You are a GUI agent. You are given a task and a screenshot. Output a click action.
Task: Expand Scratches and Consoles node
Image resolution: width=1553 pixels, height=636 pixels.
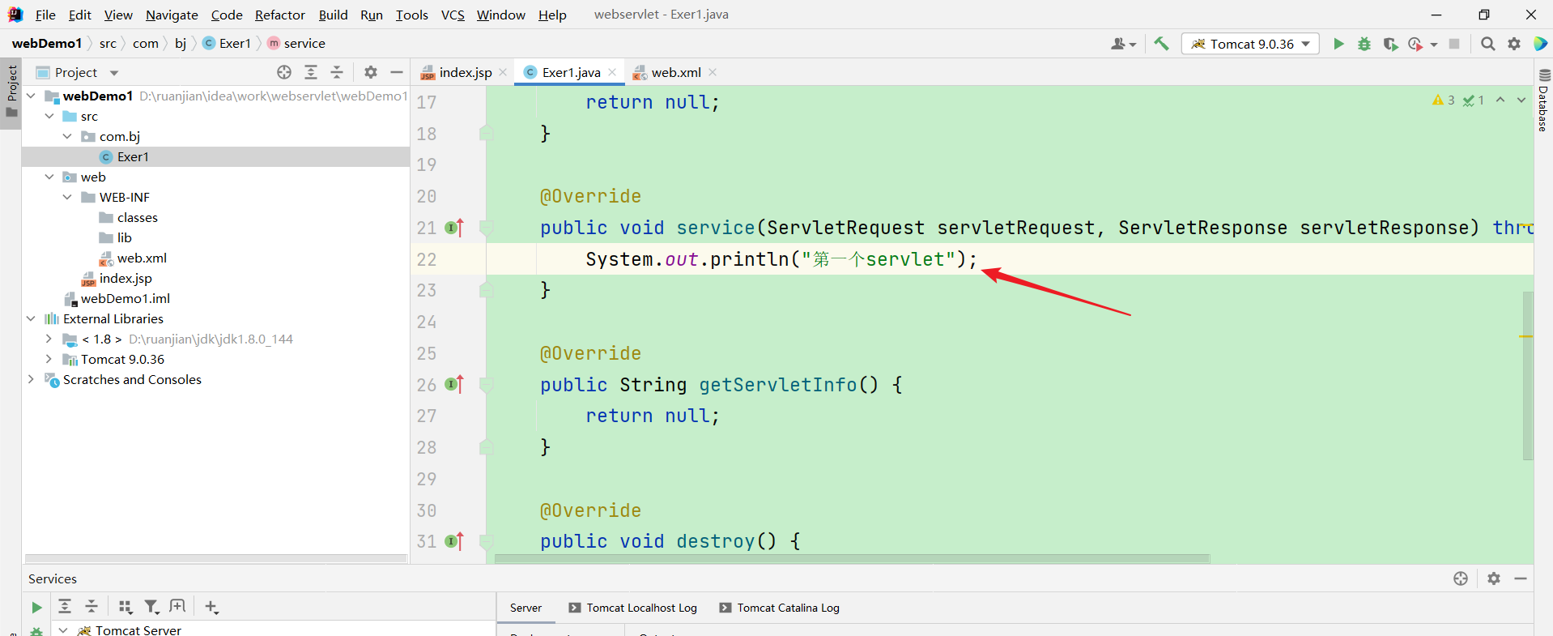tap(31, 379)
